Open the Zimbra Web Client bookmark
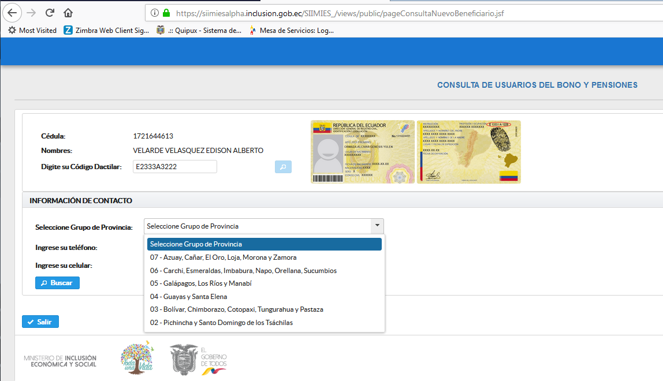The width and height of the screenshot is (663, 381). click(107, 30)
